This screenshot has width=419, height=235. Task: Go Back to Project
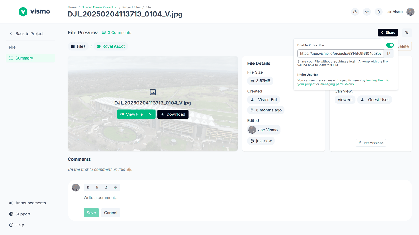point(27,34)
